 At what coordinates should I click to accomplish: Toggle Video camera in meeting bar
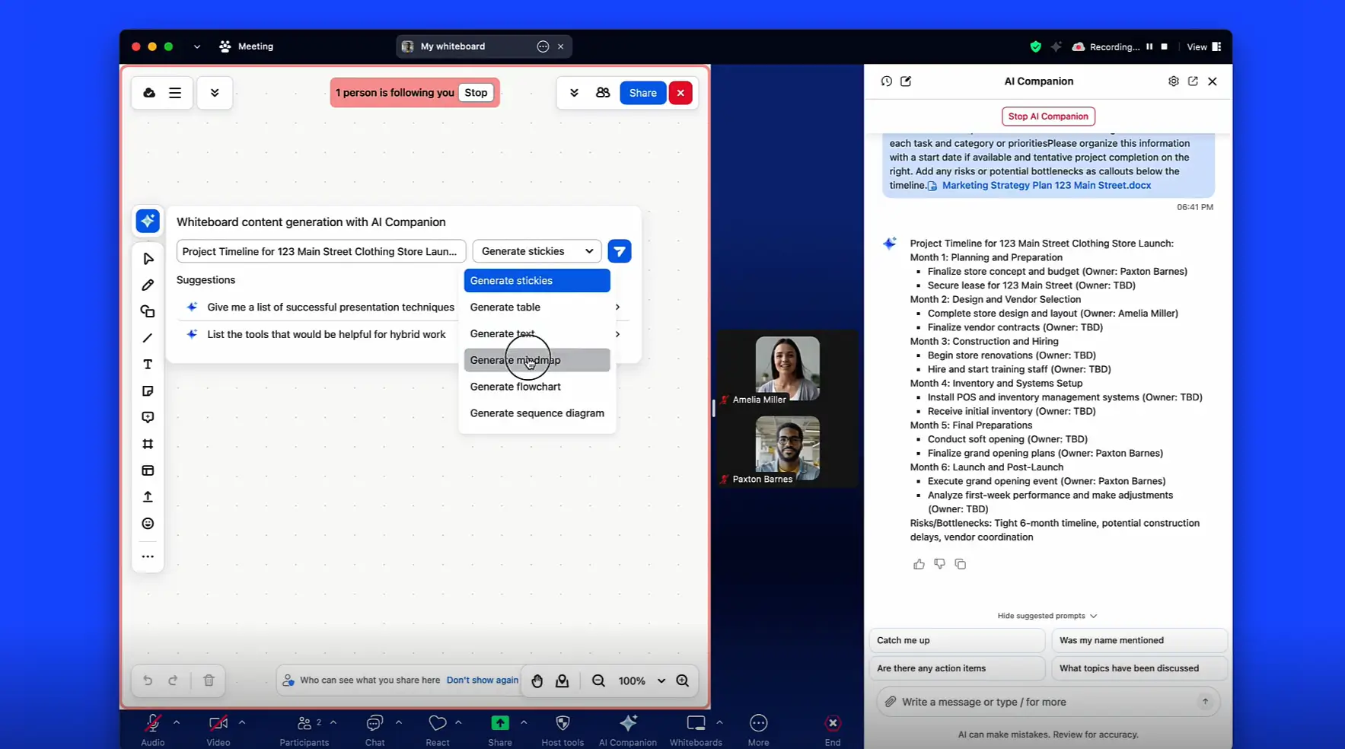point(218,729)
